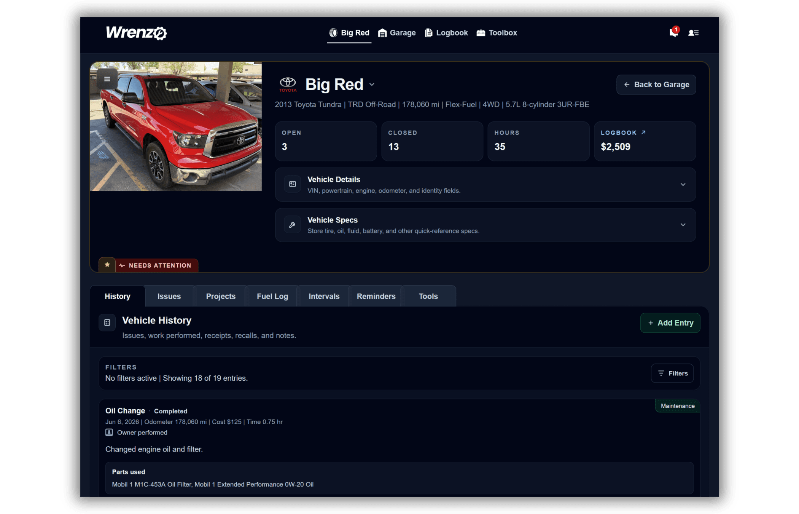Click Back to Garage button
The image size is (799, 514).
[656, 85]
